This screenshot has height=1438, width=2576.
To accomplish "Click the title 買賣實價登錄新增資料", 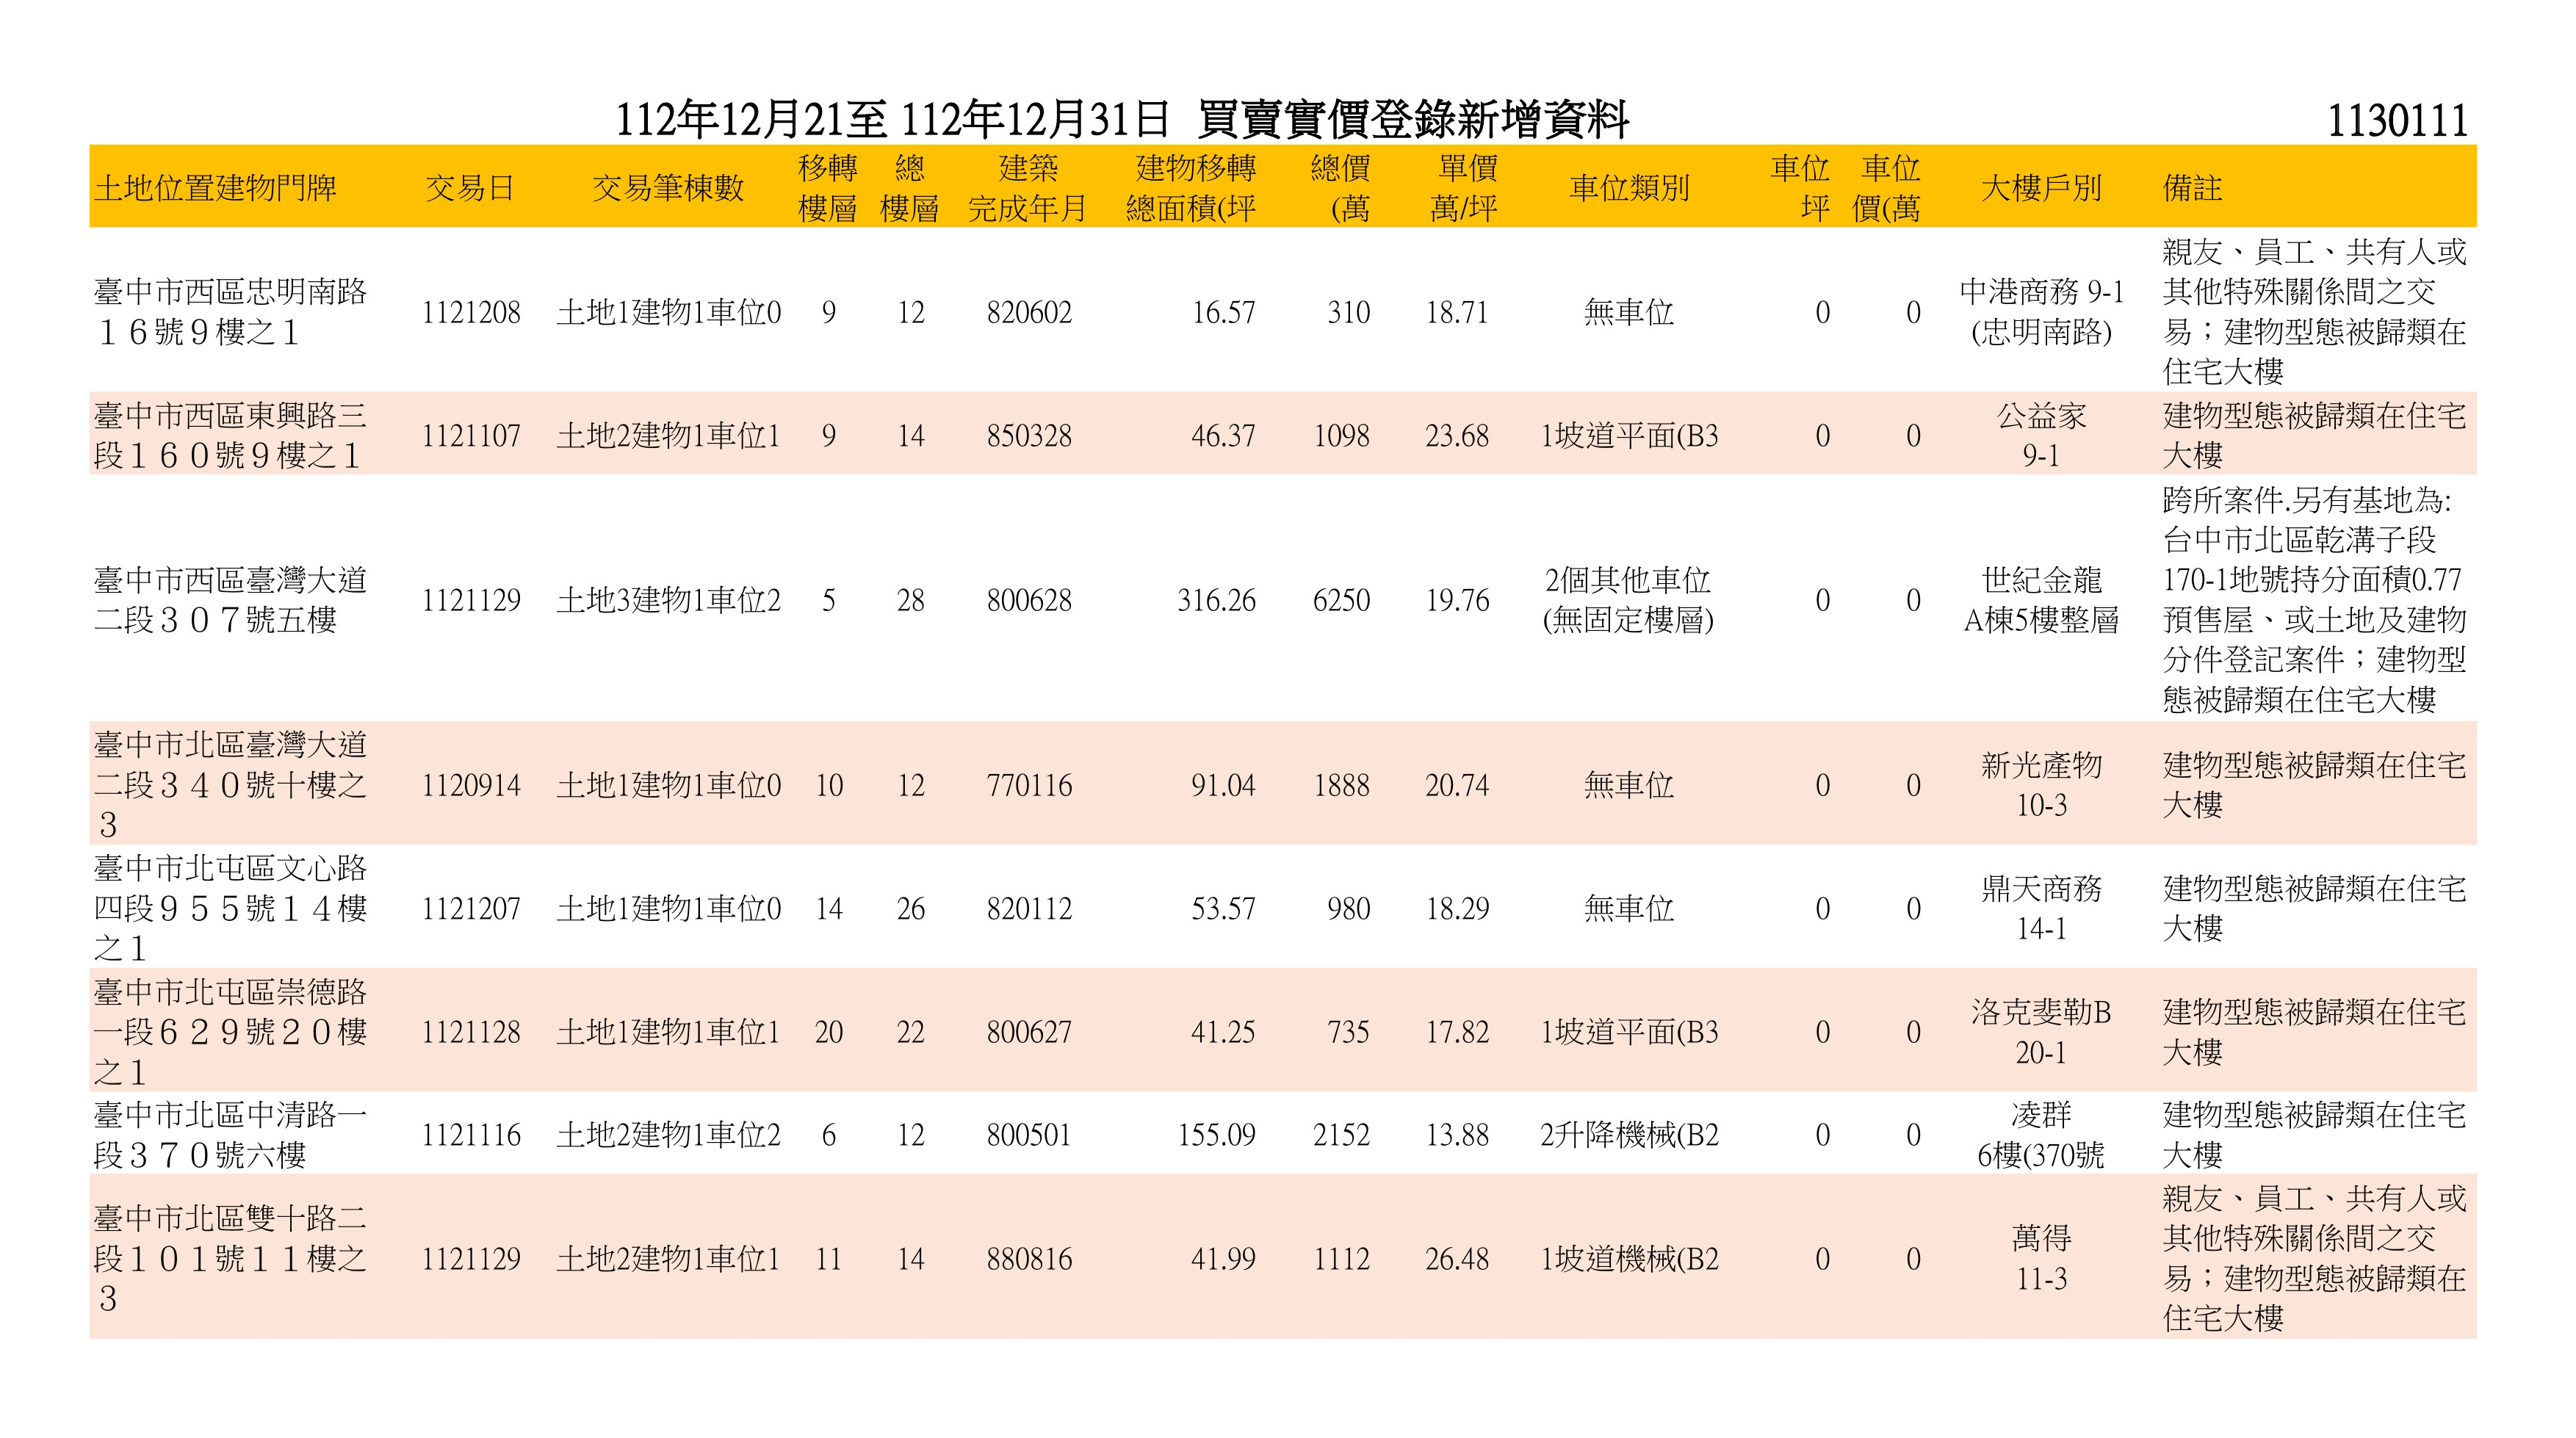I will [1412, 121].
